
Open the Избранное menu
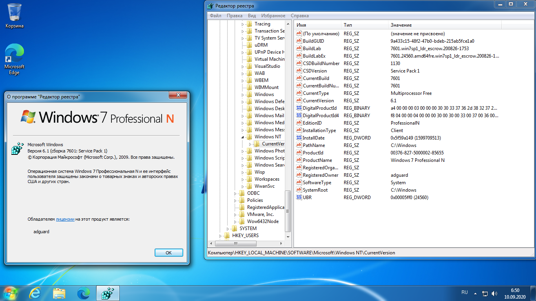click(273, 16)
